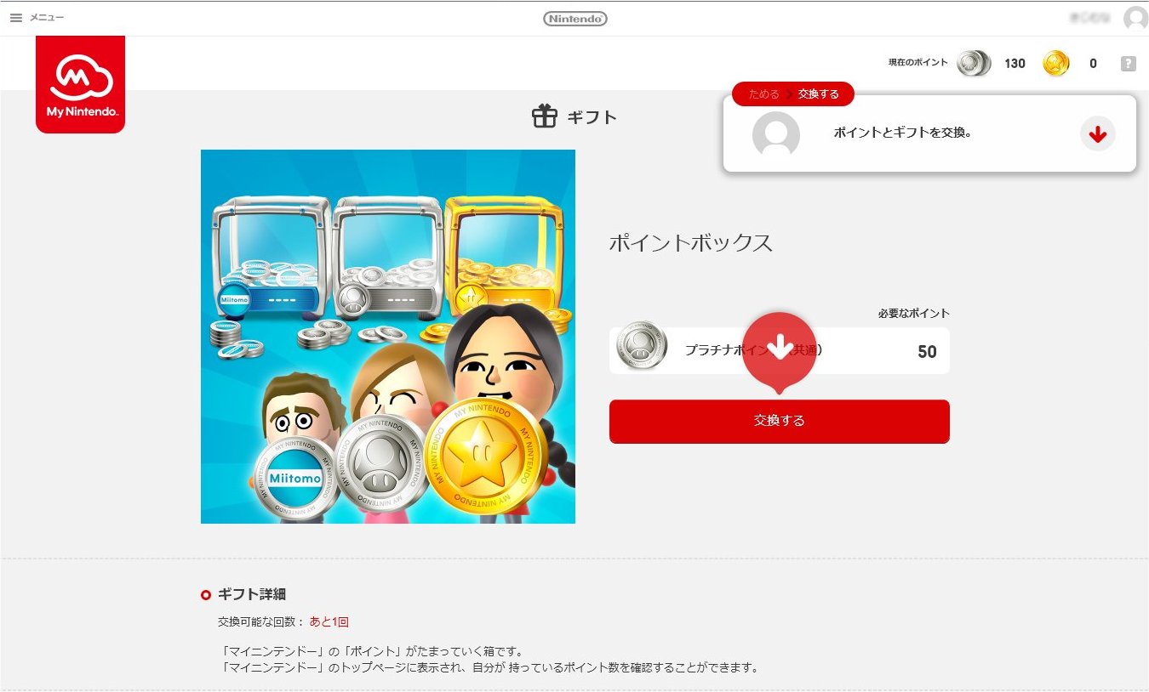This screenshot has width=1149, height=692.
Task: Select the ためる breadcrumb step
Action: point(763,94)
